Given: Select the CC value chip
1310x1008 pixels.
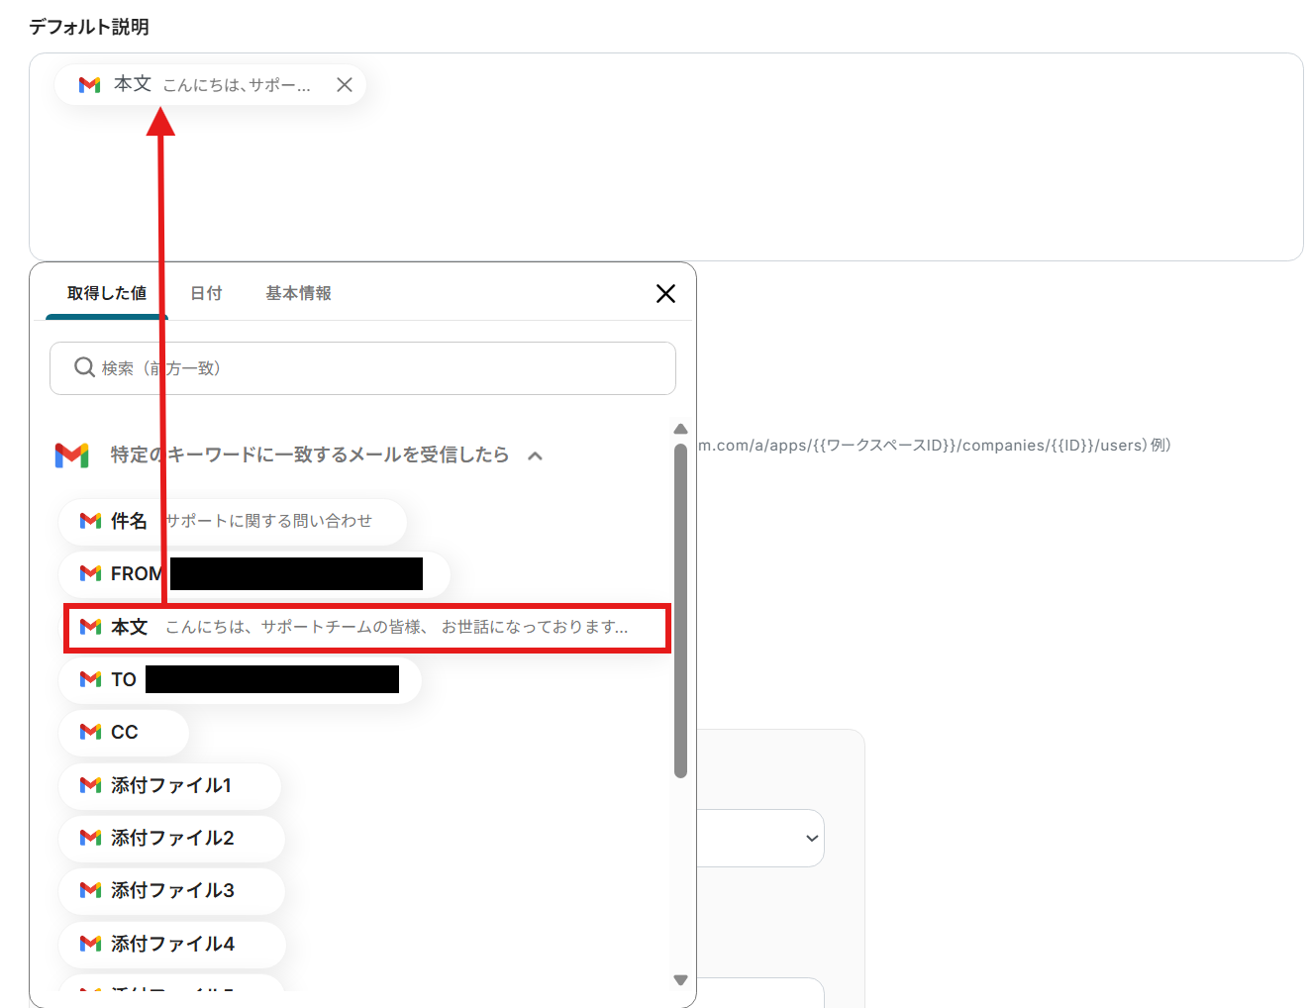Looking at the screenshot, I should click(x=124, y=732).
